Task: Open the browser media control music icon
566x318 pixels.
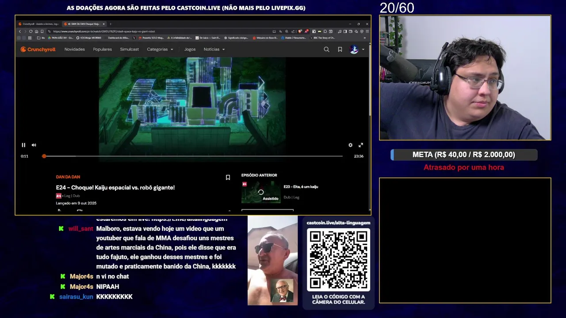Action: coord(340,31)
